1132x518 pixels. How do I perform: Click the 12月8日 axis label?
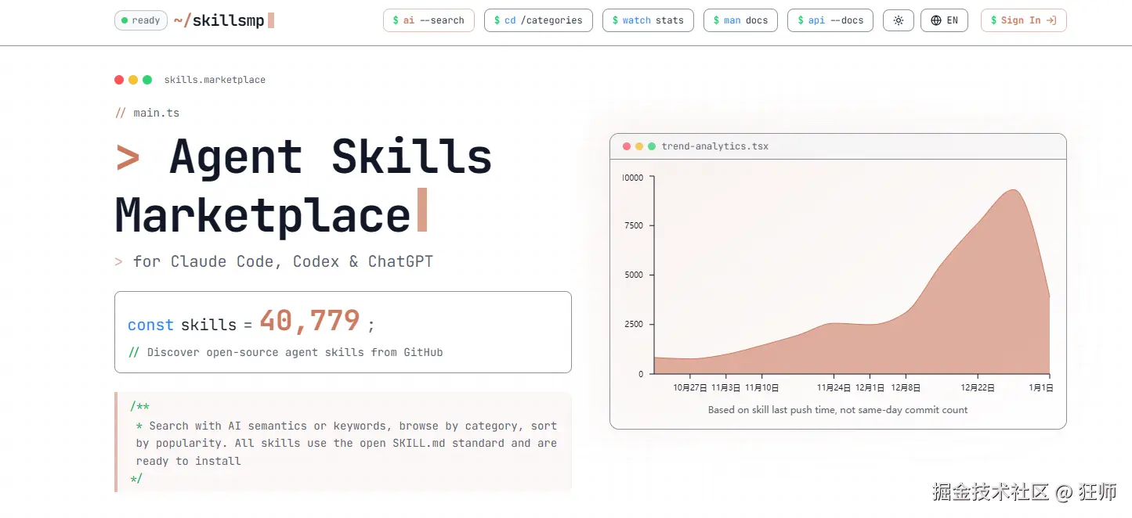(906, 387)
